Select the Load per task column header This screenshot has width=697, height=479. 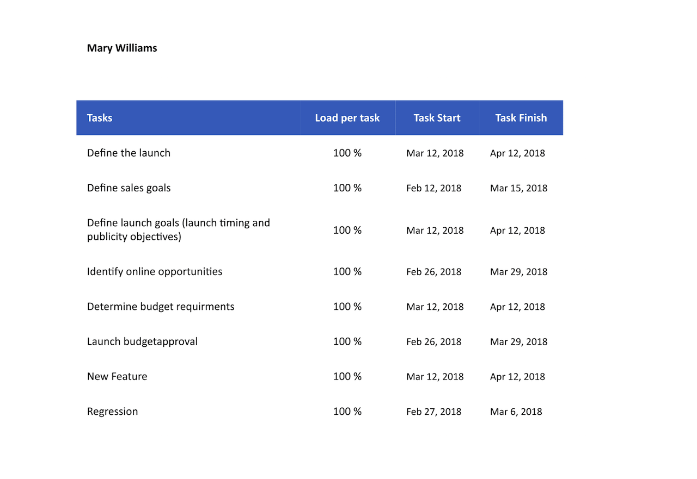[x=347, y=118]
